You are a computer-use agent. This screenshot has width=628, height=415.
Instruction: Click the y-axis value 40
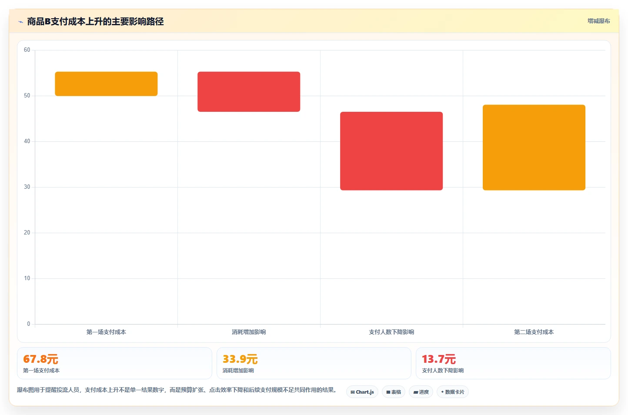[27, 141]
